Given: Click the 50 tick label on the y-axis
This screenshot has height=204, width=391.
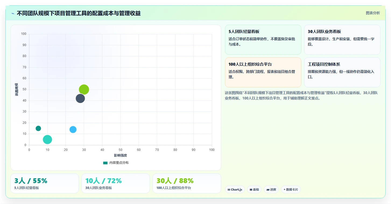Looking at the screenshot, I should [24, 90].
